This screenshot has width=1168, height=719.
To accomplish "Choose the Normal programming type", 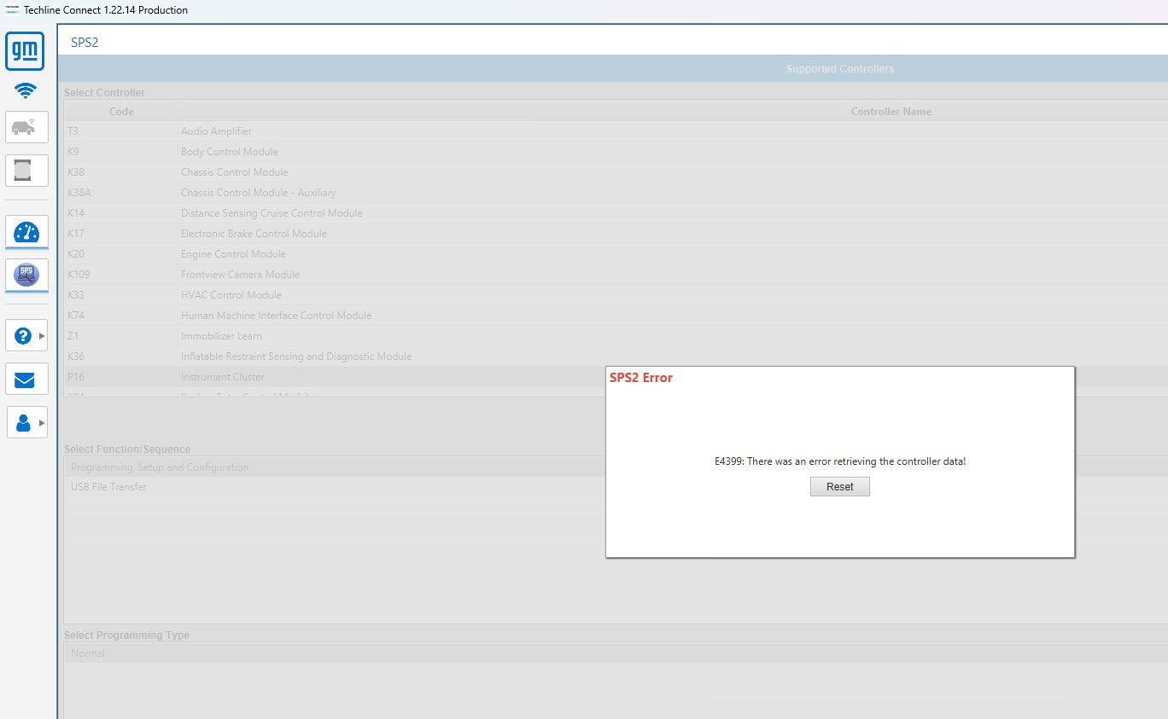I will click(616, 653).
